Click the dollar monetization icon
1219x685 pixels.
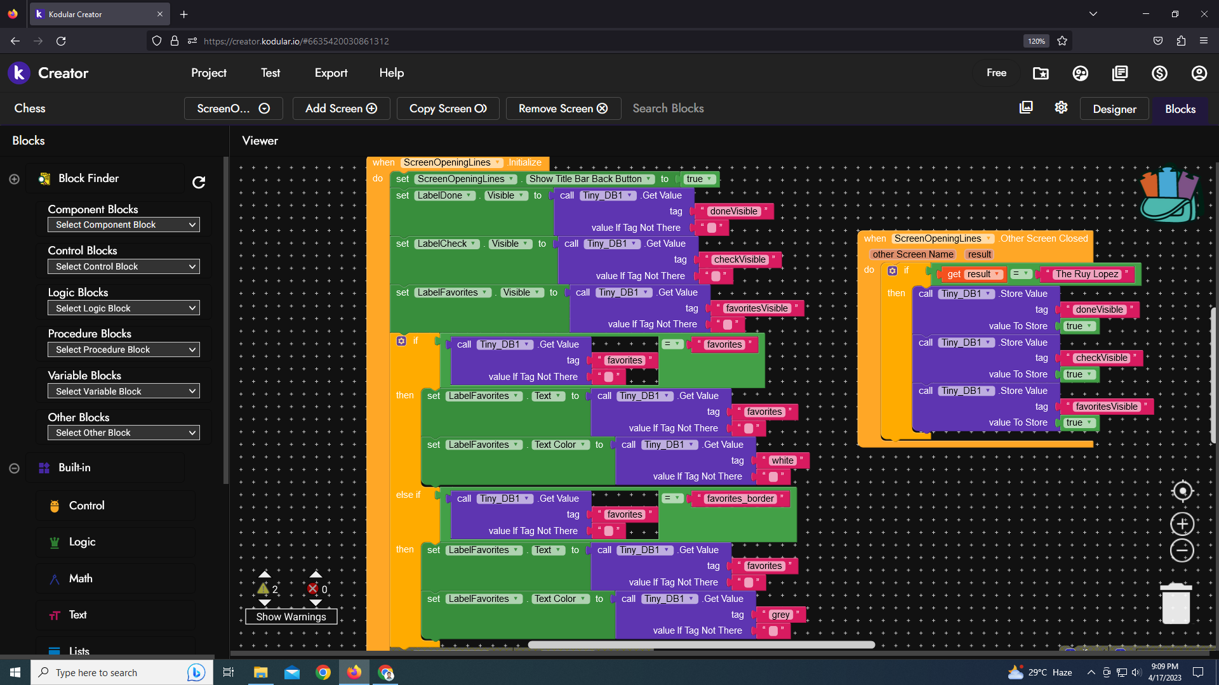[x=1159, y=74]
